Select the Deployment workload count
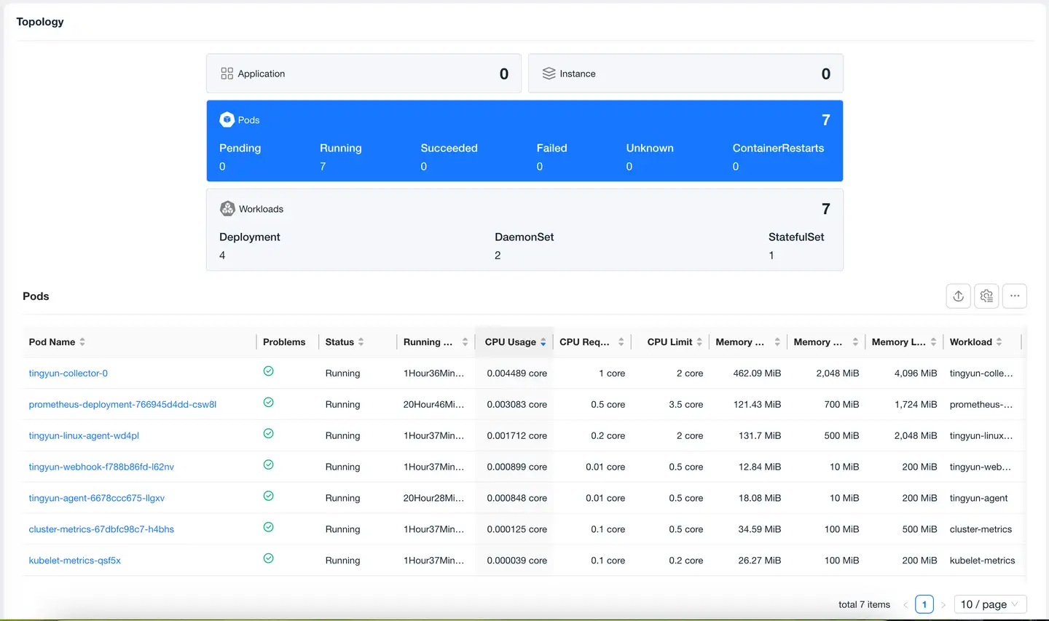 pyautogui.click(x=222, y=256)
